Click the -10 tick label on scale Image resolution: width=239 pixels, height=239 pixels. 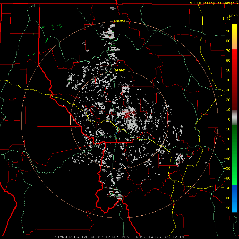pos(227,129)
